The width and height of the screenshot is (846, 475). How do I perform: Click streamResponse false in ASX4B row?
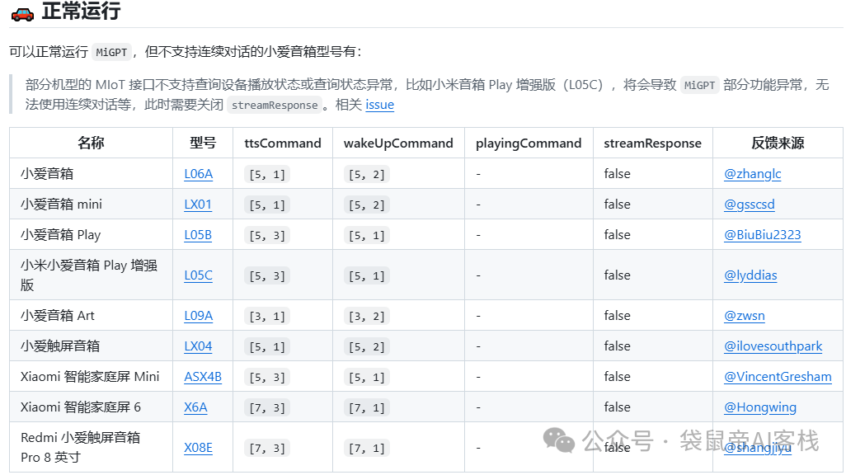(x=618, y=377)
